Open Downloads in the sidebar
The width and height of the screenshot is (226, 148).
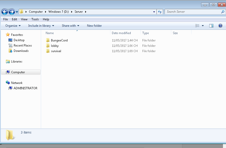point(19,51)
